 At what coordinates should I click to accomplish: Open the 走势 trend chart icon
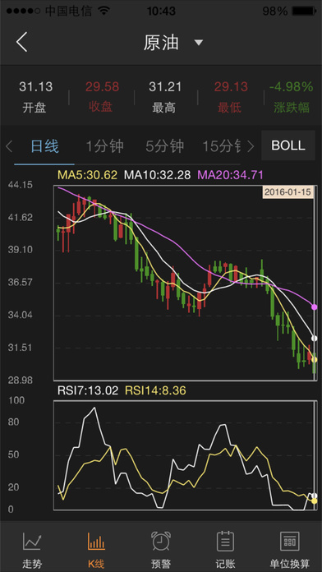click(x=32, y=542)
